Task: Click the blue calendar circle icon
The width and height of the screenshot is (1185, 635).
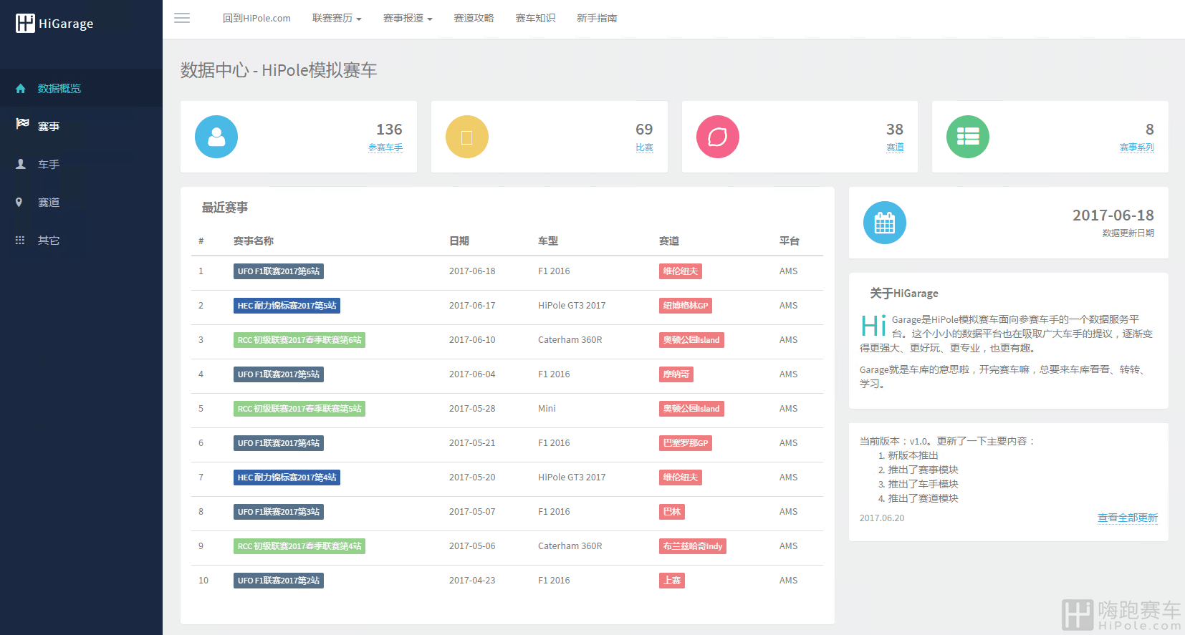Action: pyautogui.click(x=885, y=223)
